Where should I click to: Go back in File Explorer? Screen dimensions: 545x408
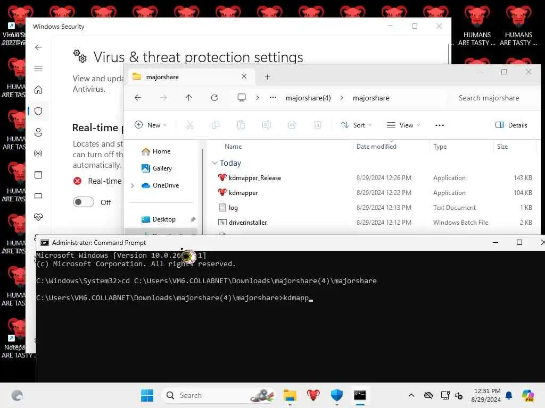(x=138, y=98)
